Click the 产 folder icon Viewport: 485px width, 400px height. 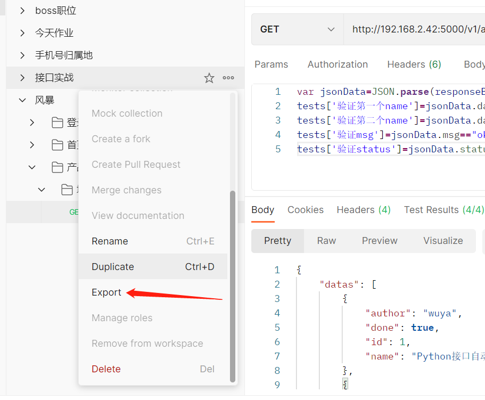pos(57,168)
